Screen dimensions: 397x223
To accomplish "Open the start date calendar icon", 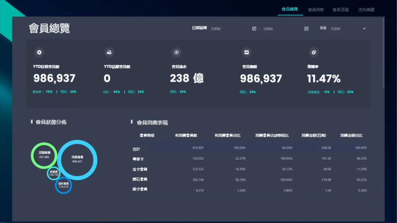I will pyautogui.click(x=254, y=29).
